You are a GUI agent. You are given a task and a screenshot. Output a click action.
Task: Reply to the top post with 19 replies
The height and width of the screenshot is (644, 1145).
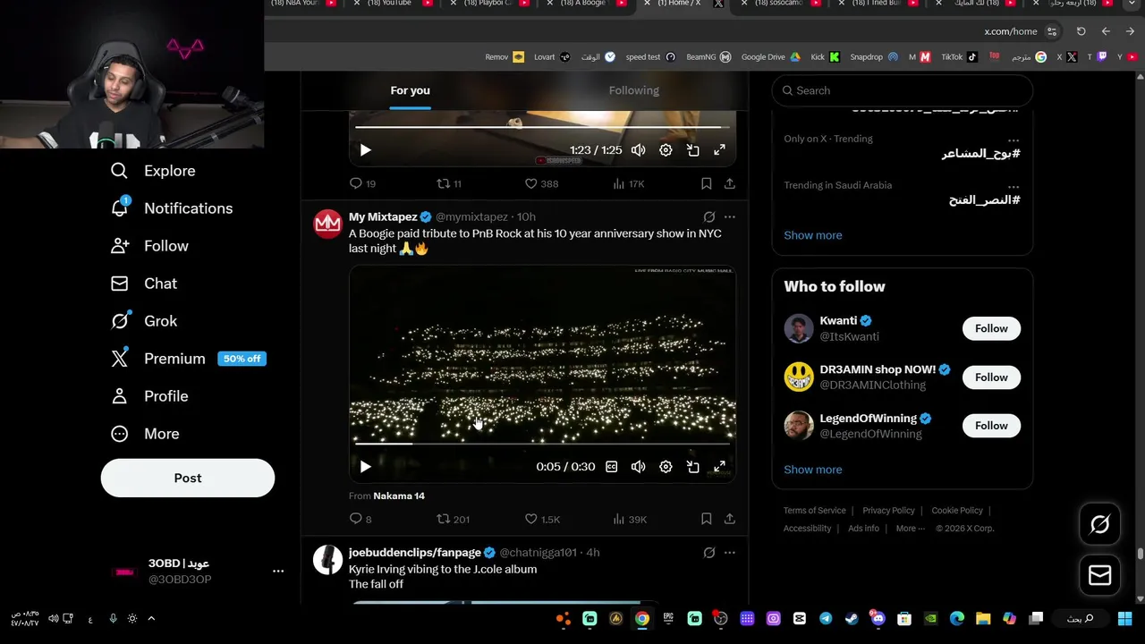coord(356,183)
